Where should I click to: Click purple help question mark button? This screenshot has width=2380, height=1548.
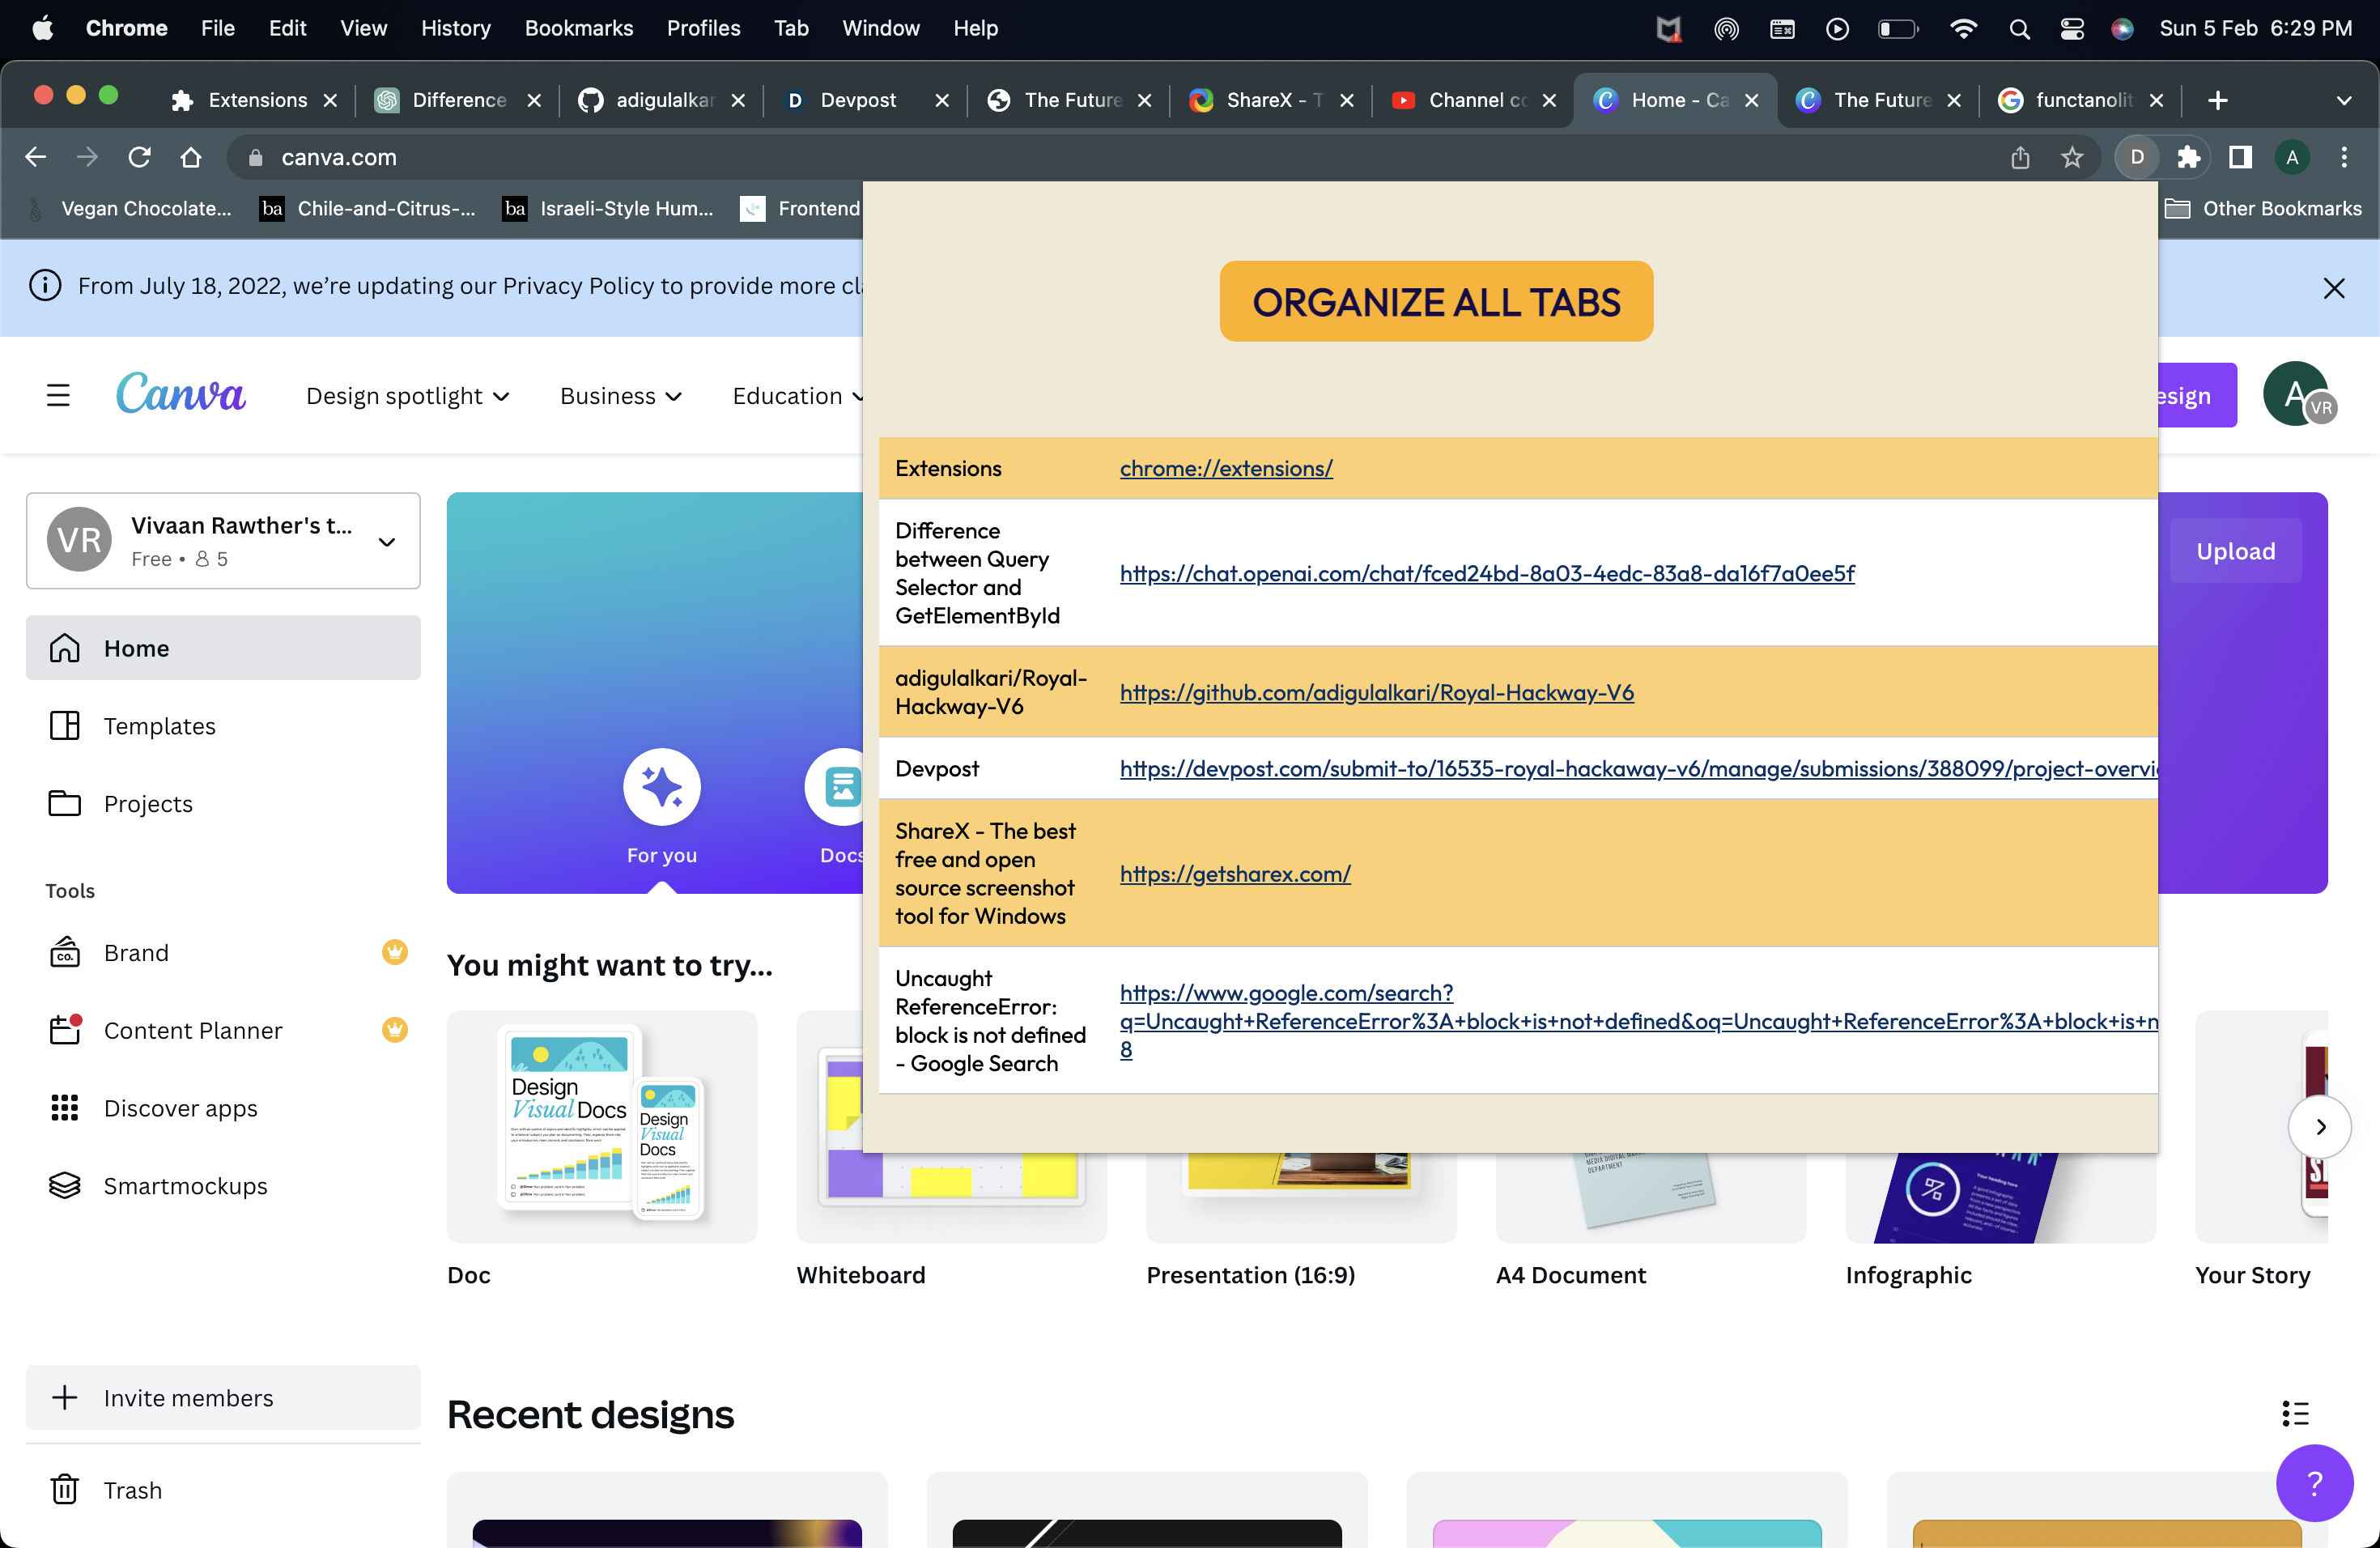pos(2314,1482)
